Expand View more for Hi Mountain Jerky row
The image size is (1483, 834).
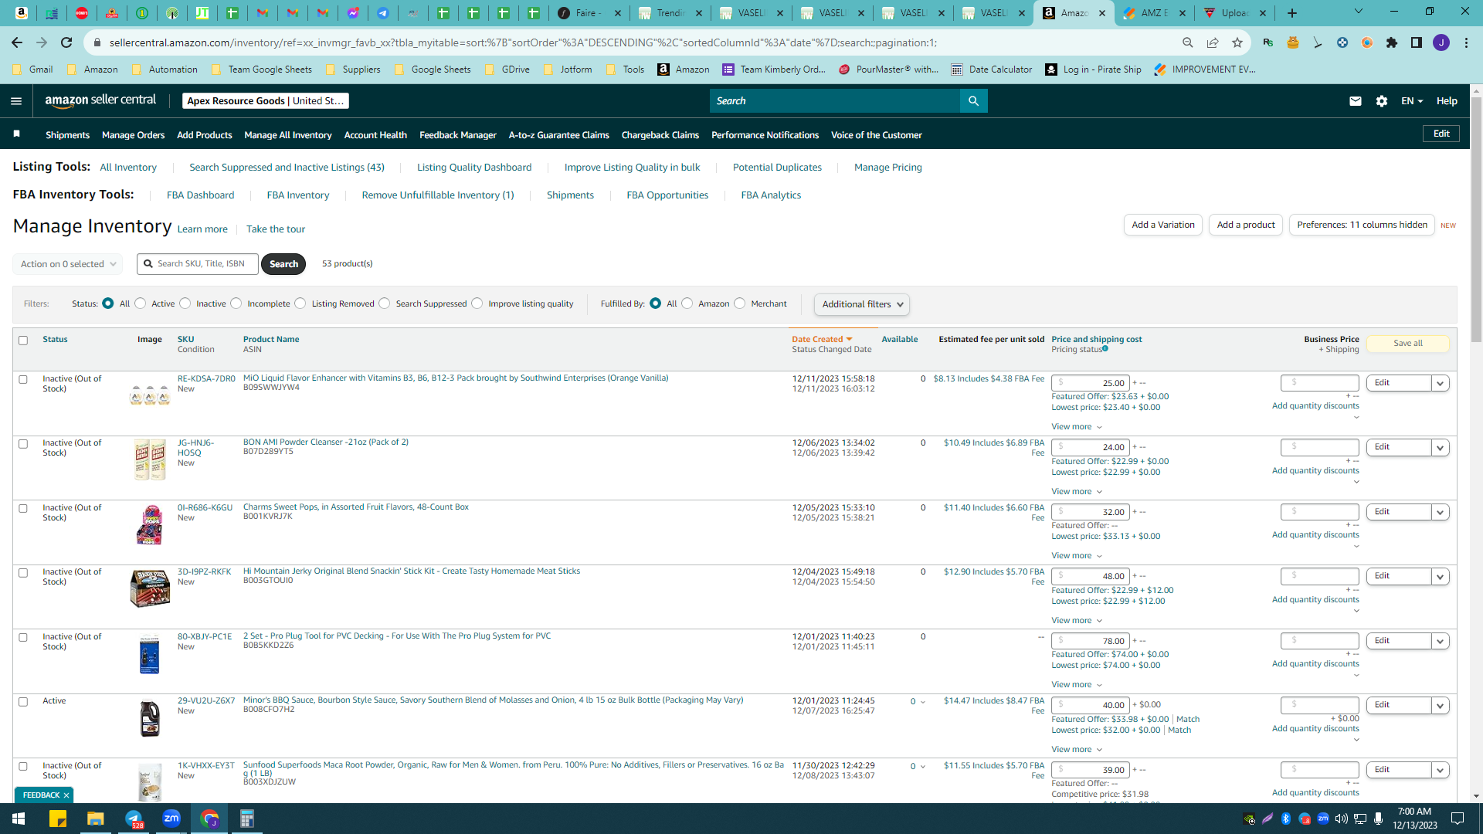[x=1077, y=621]
